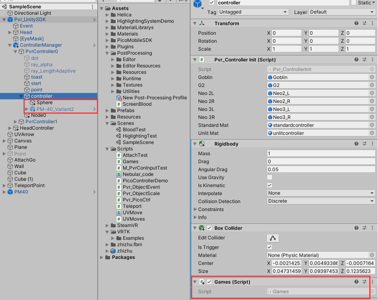Open the PM40 prefab arrow in hierarchy

pos(94,192)
